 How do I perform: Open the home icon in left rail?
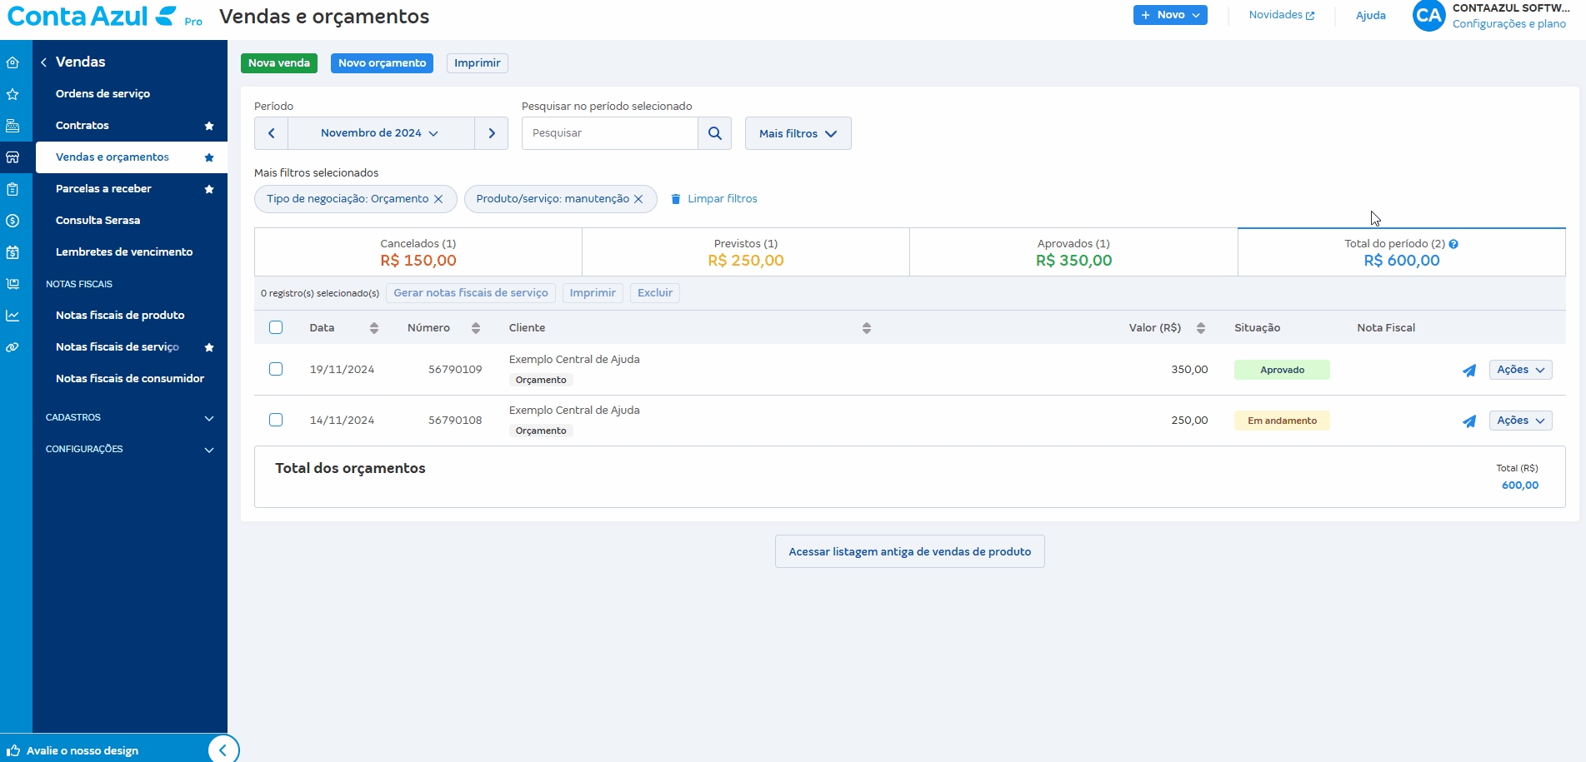[13, 62]
